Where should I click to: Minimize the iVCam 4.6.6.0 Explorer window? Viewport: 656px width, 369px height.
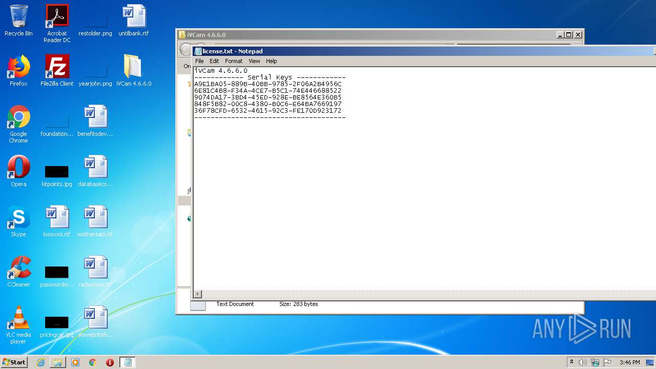pos(560,35)
